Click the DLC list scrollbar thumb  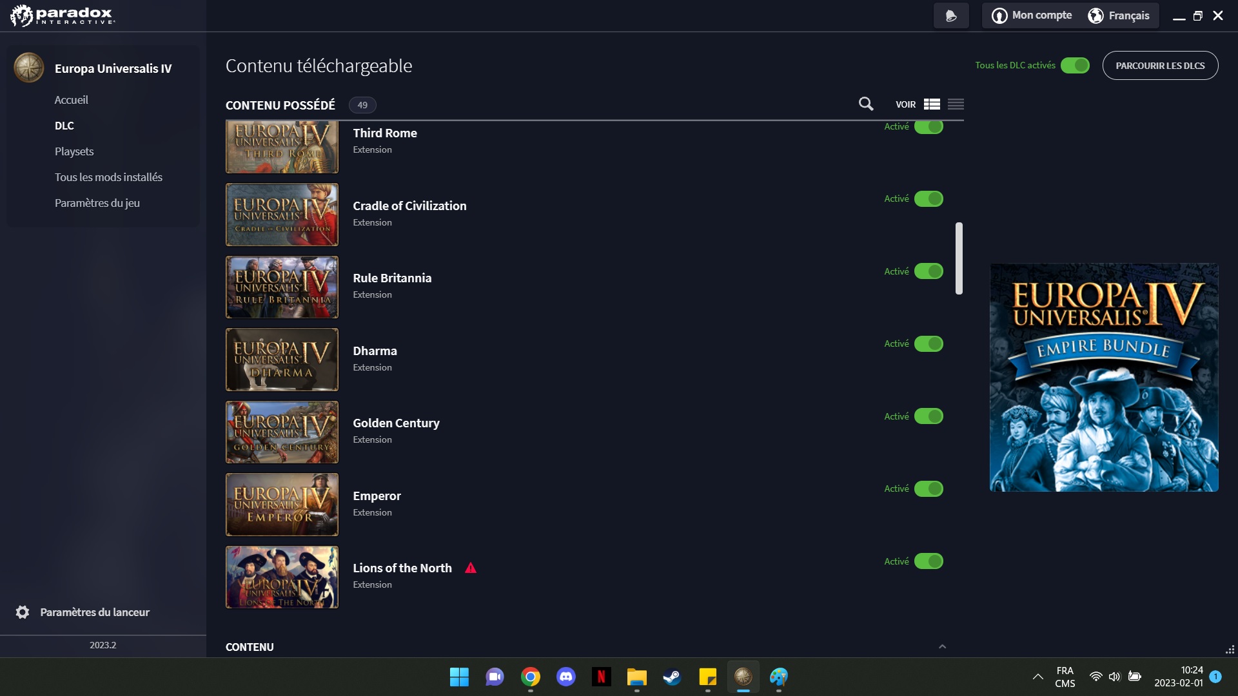tap(959, 258)
